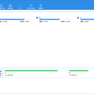The width and height of the screenshot is (94, 94).
Task: Select the 124.22GB partition usage bar in top row
Action: point(15,19)
